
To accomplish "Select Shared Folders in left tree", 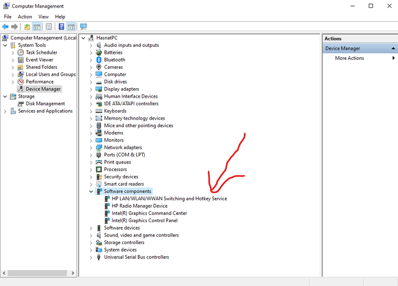I will coord(41,67).
